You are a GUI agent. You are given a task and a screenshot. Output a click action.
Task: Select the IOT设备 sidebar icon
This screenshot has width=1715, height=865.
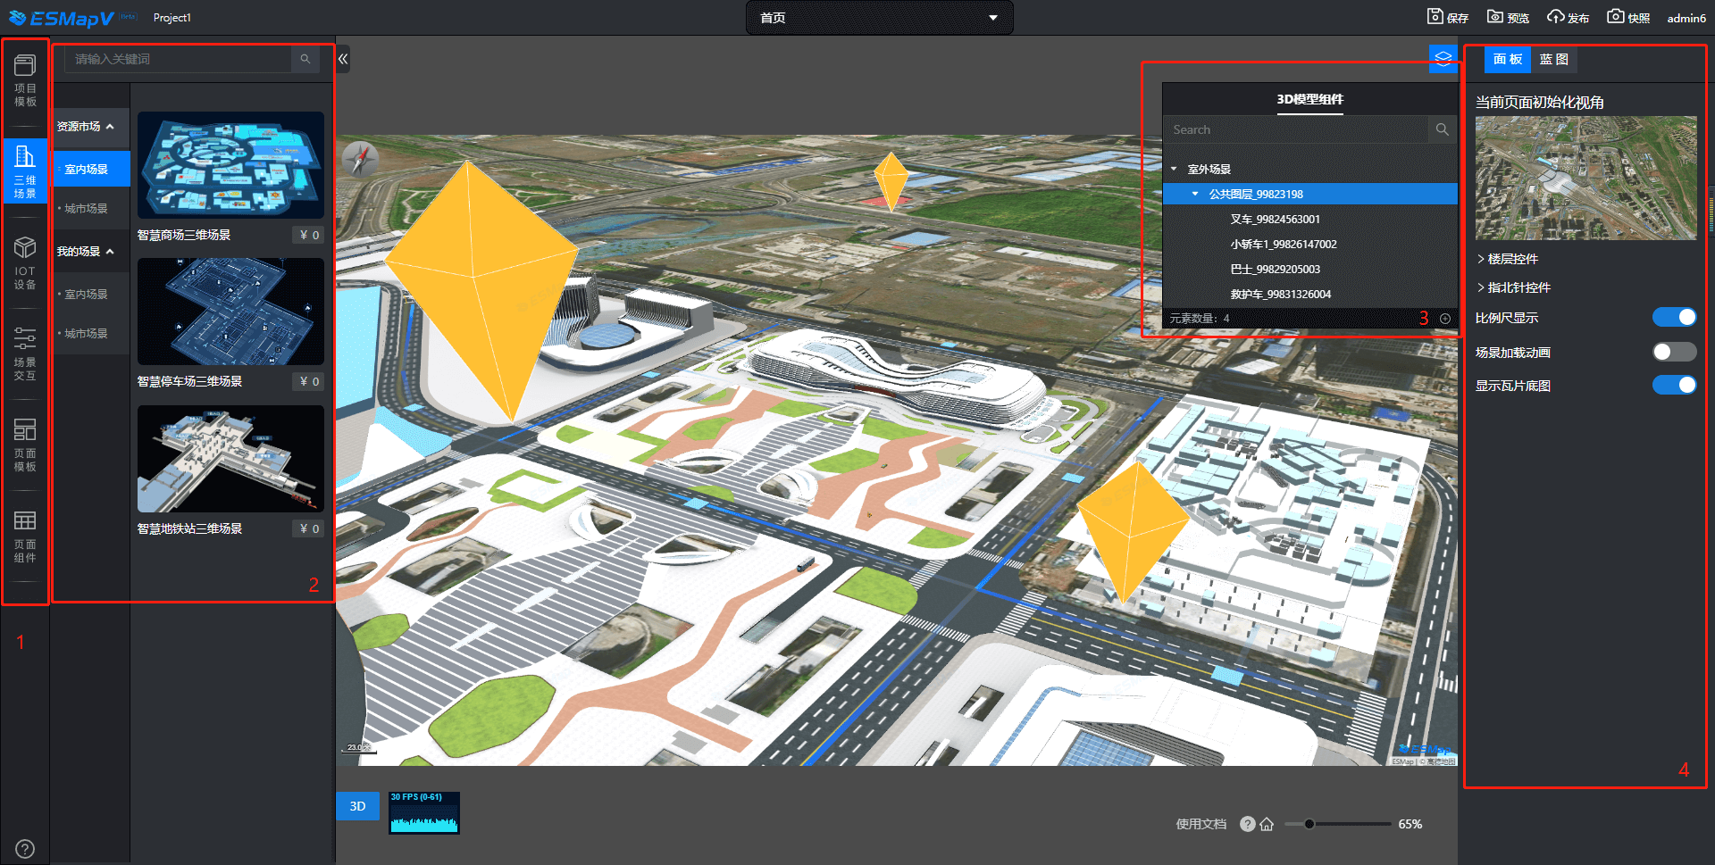[25, 262]
